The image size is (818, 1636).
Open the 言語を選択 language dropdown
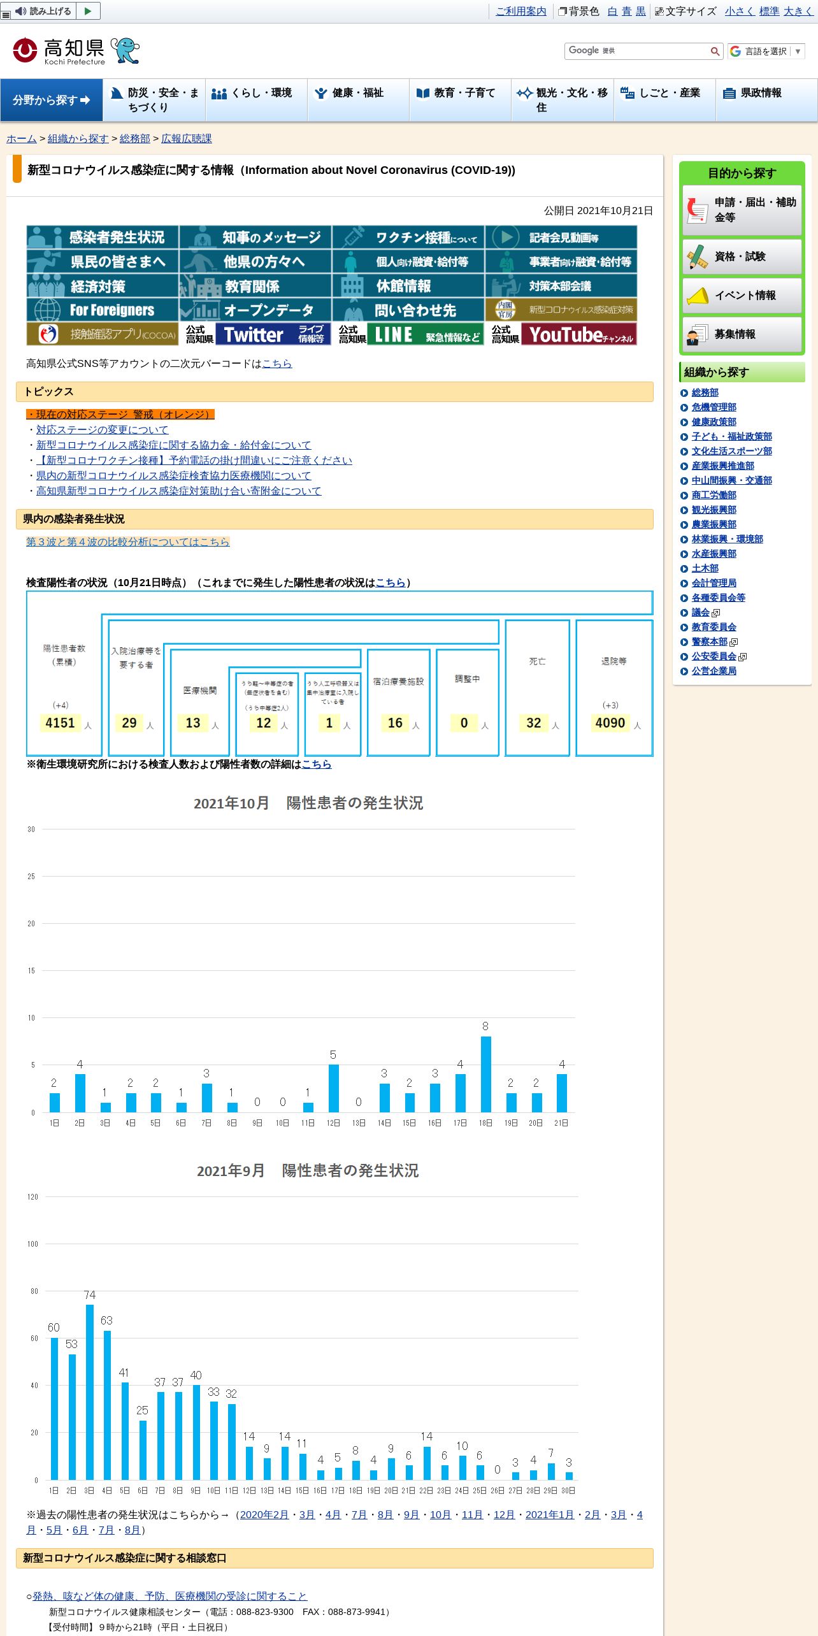coord(766,52)
